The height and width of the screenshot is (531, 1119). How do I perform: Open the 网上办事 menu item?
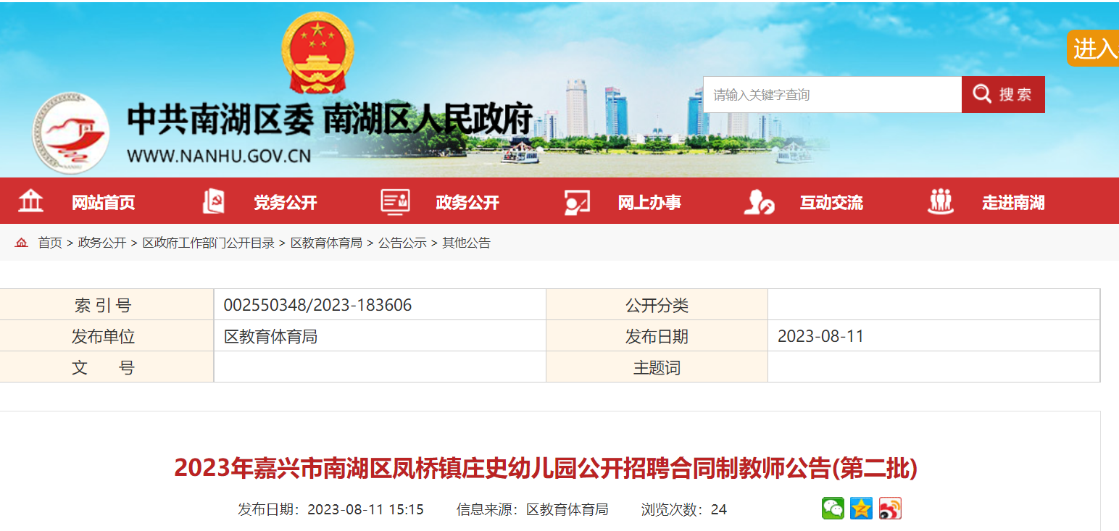tap(649, 203)
